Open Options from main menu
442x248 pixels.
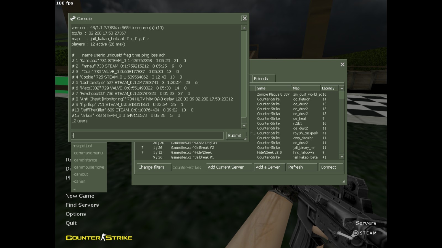tap(76, 214)
